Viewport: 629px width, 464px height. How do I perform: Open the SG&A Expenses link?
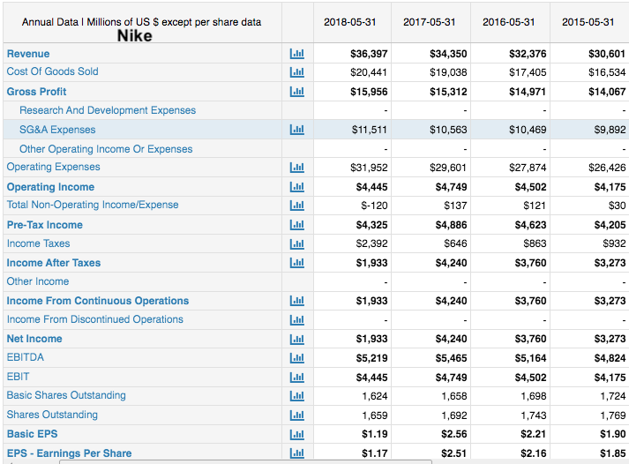tap(57, 130)
